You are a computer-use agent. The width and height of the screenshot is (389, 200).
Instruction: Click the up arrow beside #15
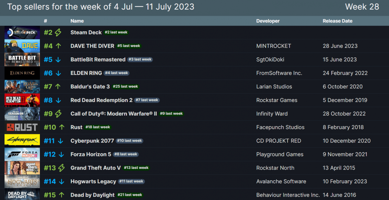tap(62, 195)
